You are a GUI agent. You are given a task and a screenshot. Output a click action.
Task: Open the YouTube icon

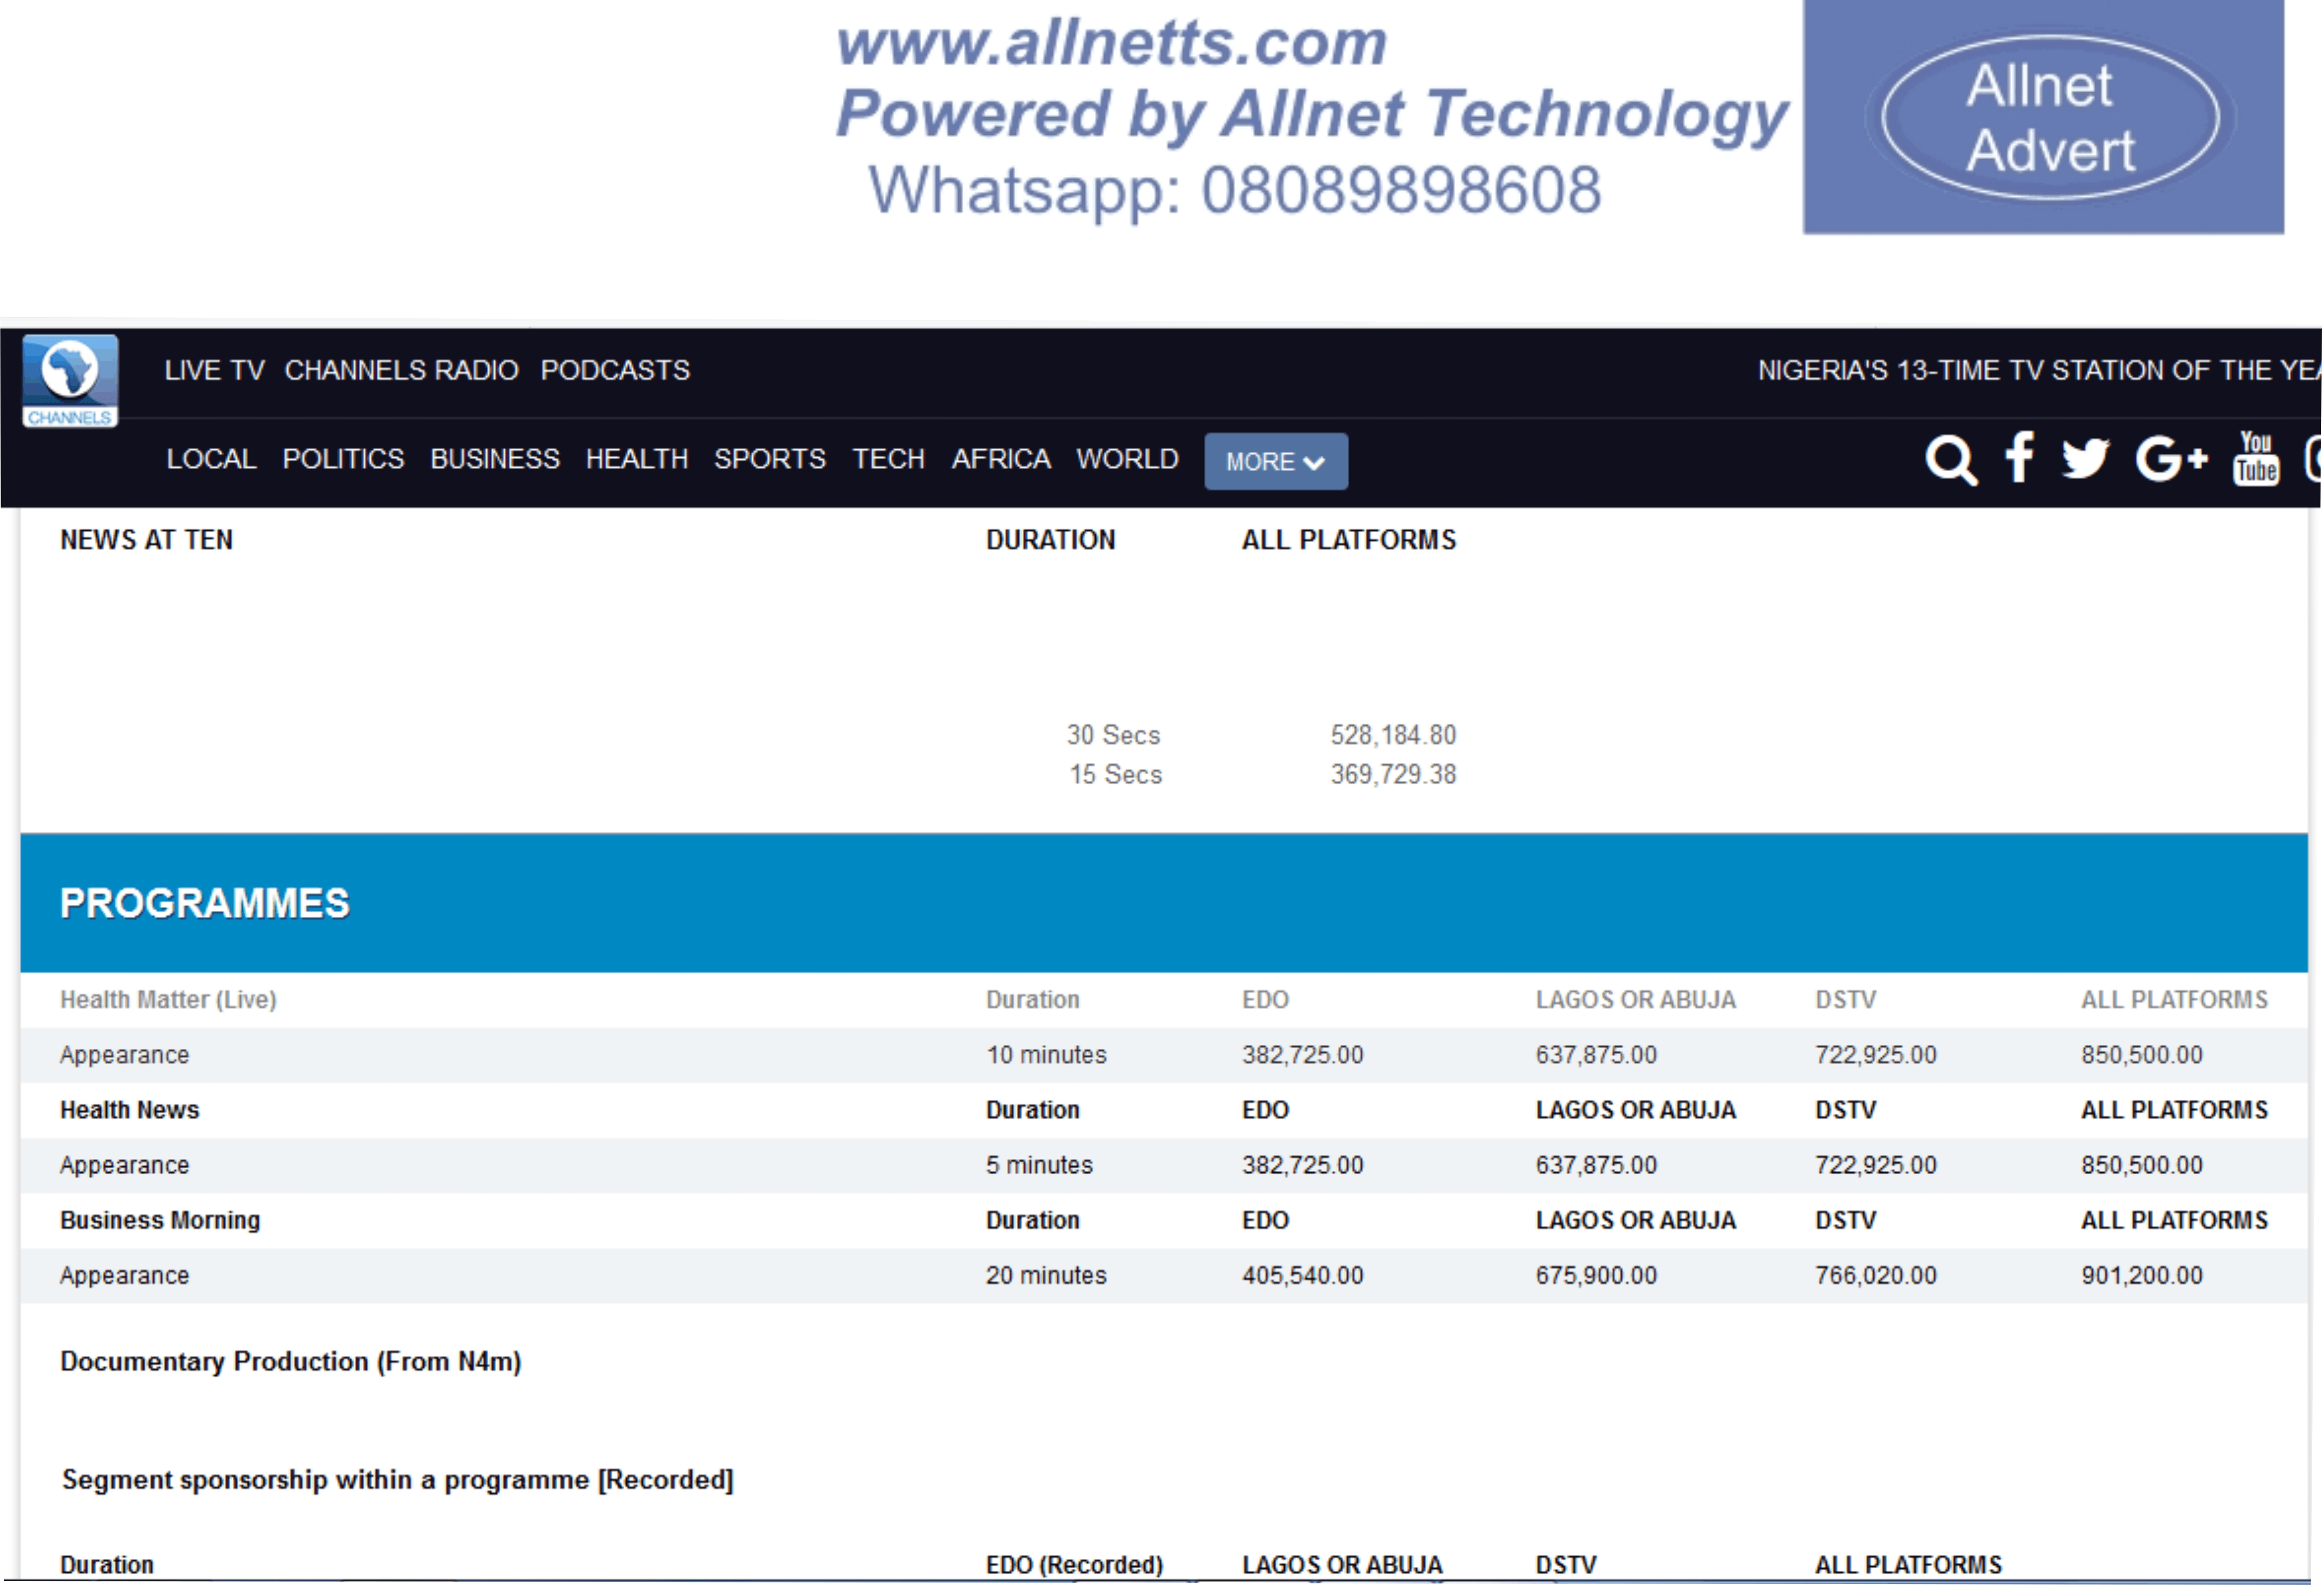(x=2256, y=459)
